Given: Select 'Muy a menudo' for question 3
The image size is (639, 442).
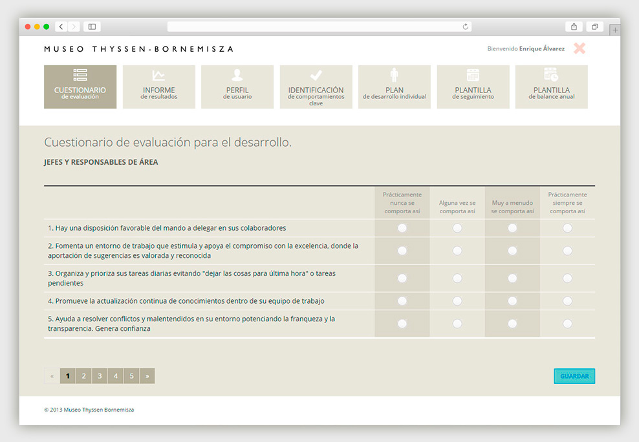Looking at the screenshot, I should point(512,279).
